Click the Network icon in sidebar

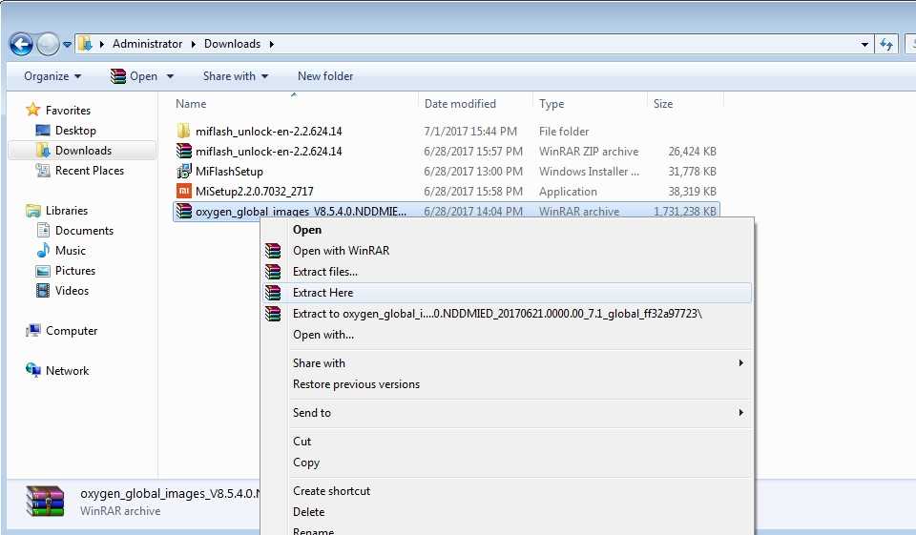click(33, 370)
